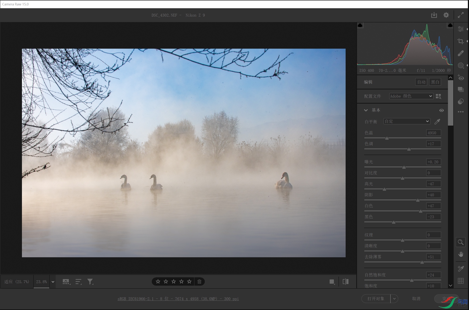Collapse the 基本 panel section

(366, 110)
